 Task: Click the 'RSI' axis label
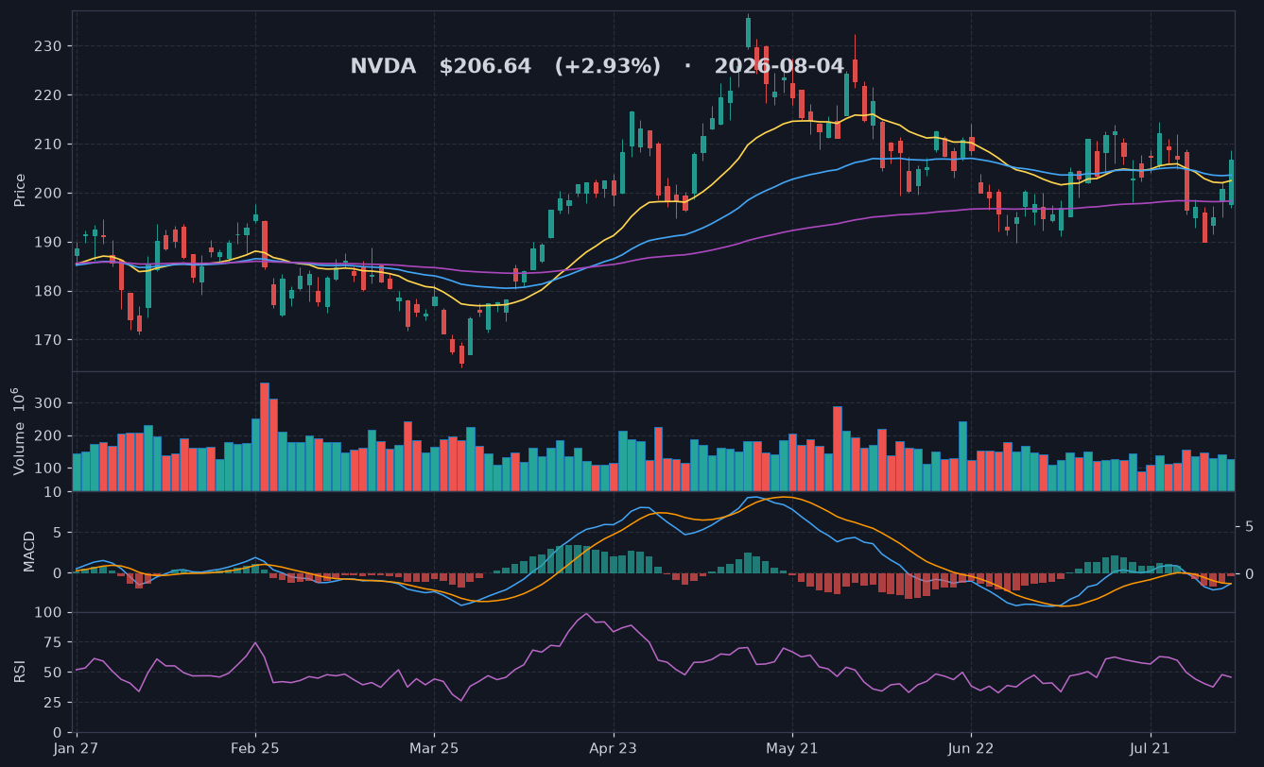pyautogui.click(x=20, y=672)
